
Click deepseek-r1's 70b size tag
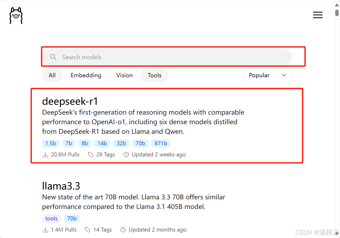pyautogui.click(x=140, y=143)
